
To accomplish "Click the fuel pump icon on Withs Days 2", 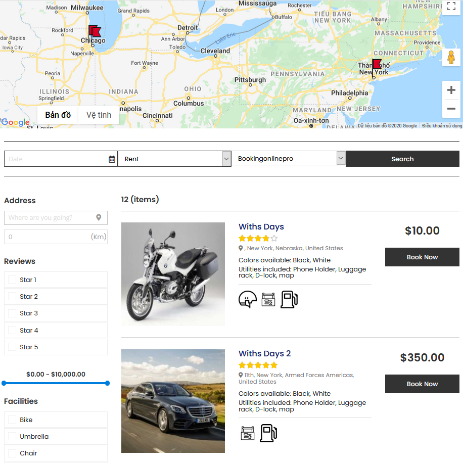I will pos(268,433).
